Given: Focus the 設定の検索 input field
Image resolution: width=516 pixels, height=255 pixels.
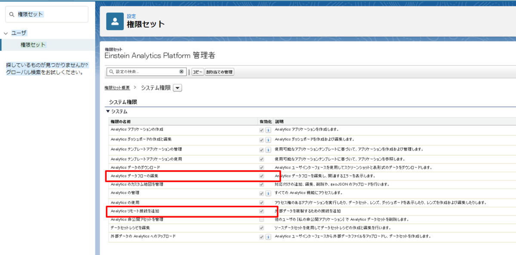Looking at the screenshot, I should [147, 72].
